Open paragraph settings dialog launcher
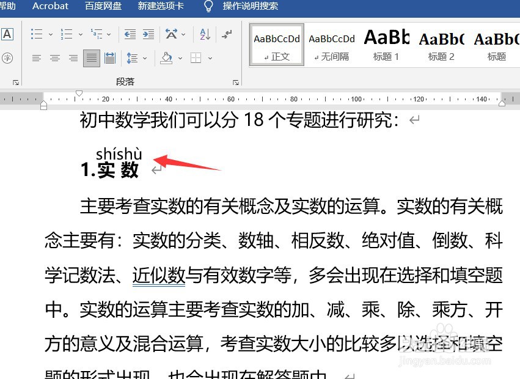Image resolution: width=520 pixels, height=379 pixels. 236,83
